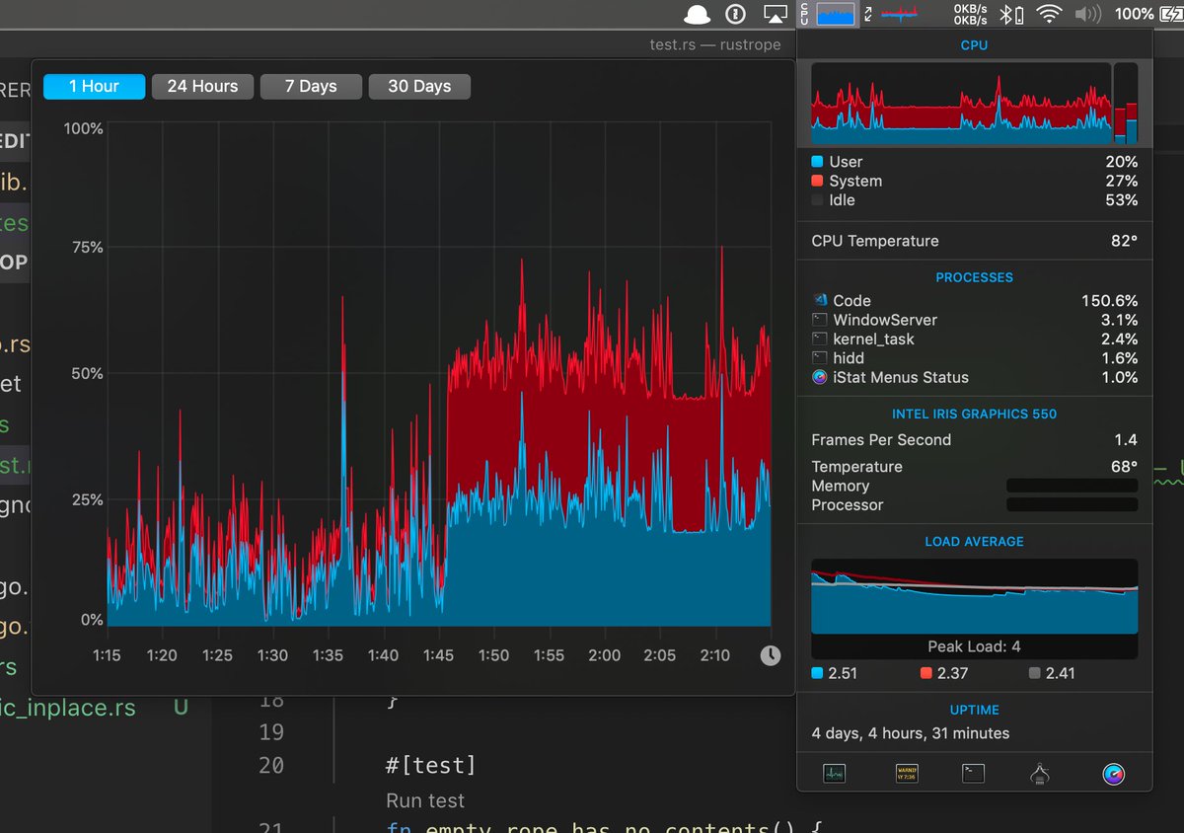Click the clock icon beside the graph timeline
This screenshot has height=833, width=1184.
tap(771, 655)
